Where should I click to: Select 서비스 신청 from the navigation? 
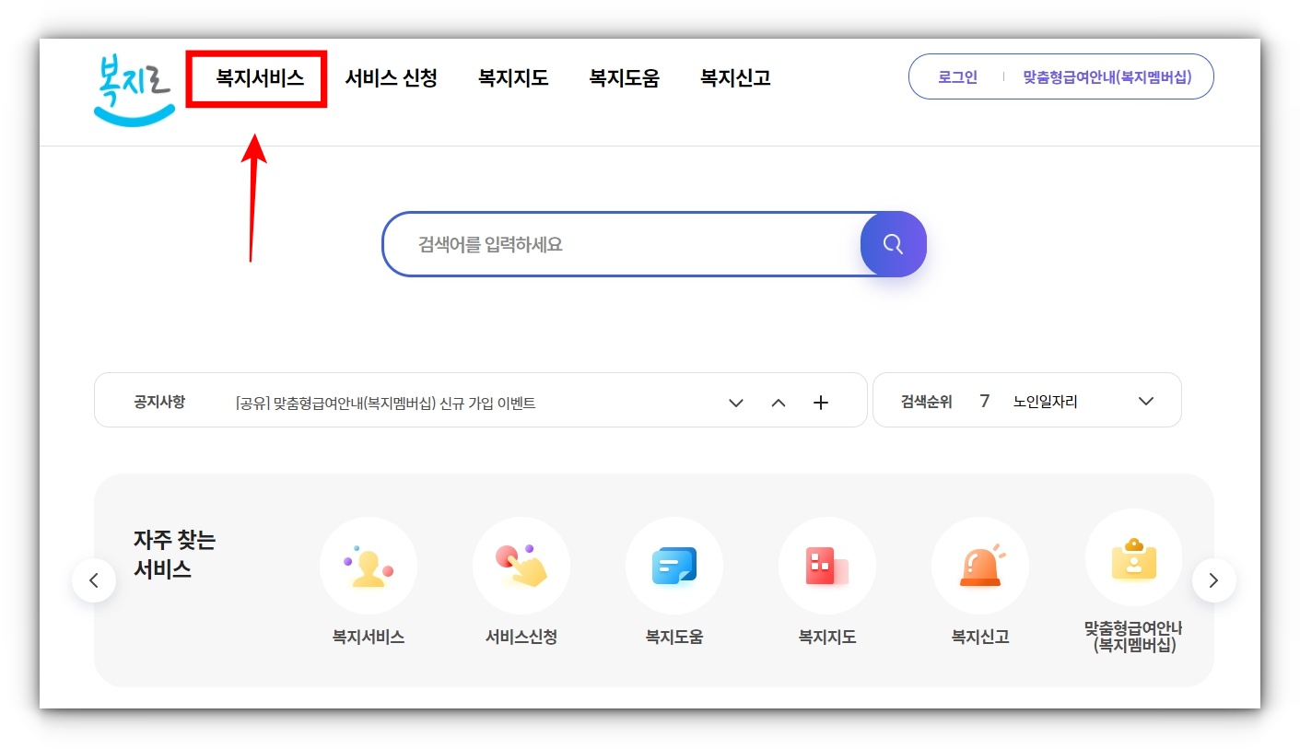[x=391, y=78]
